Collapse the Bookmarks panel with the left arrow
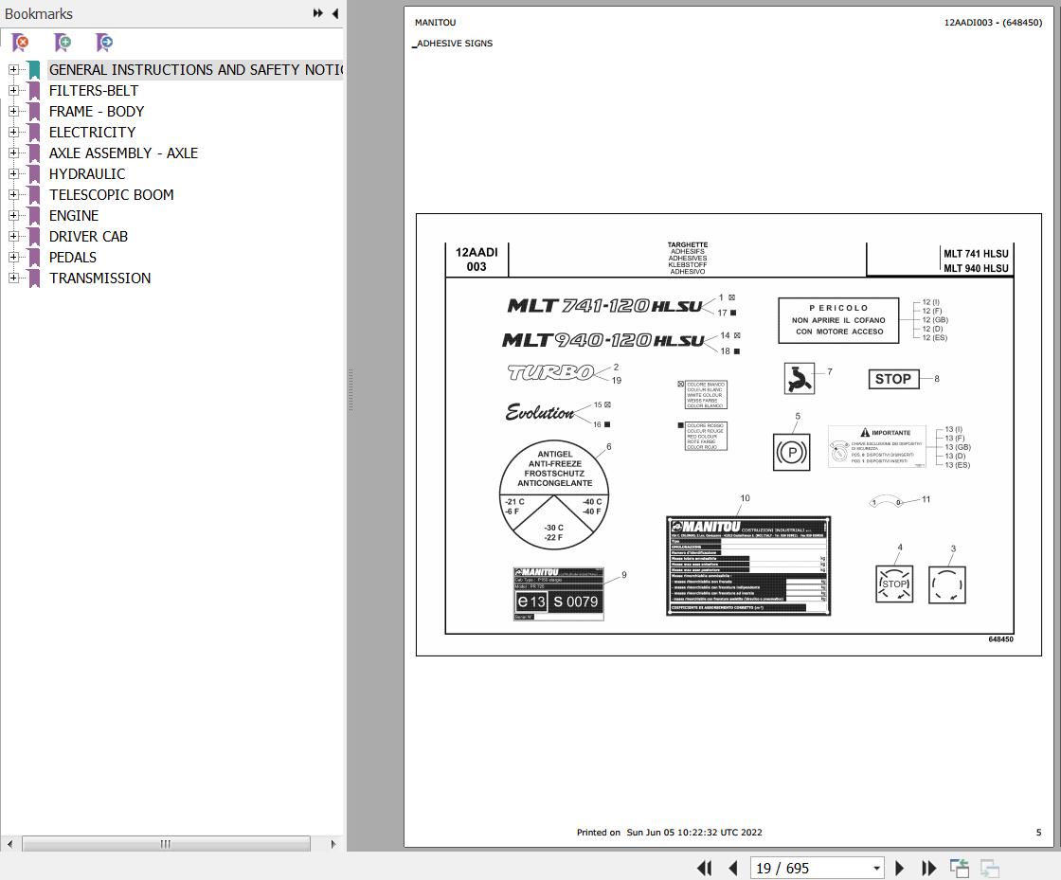The image size is (1061, 880). pyautogui.click(x=335, y=13)
